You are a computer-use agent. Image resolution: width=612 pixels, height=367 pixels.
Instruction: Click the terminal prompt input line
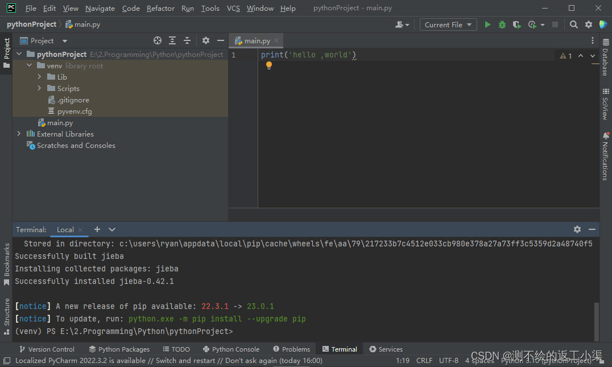pos(124,331)
